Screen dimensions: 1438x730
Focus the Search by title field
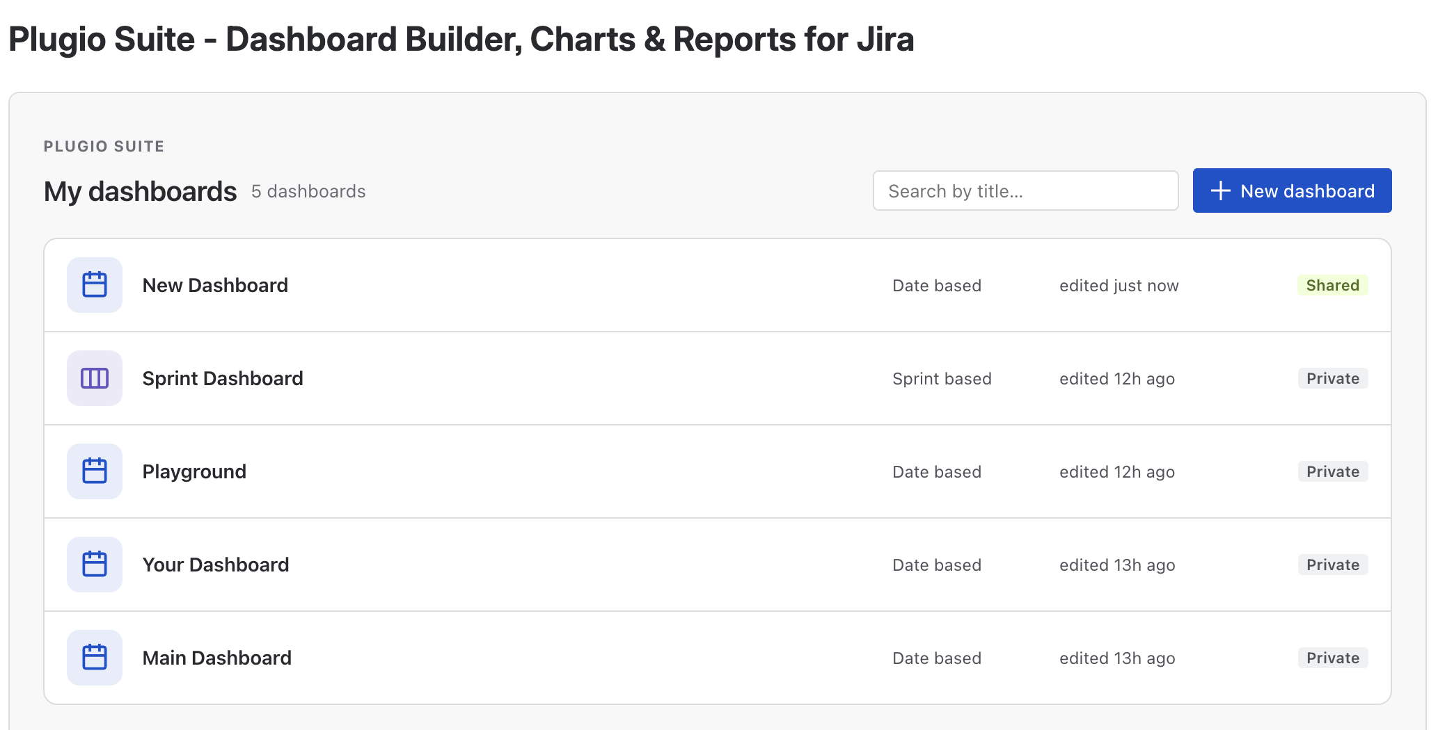[1025, 190]
